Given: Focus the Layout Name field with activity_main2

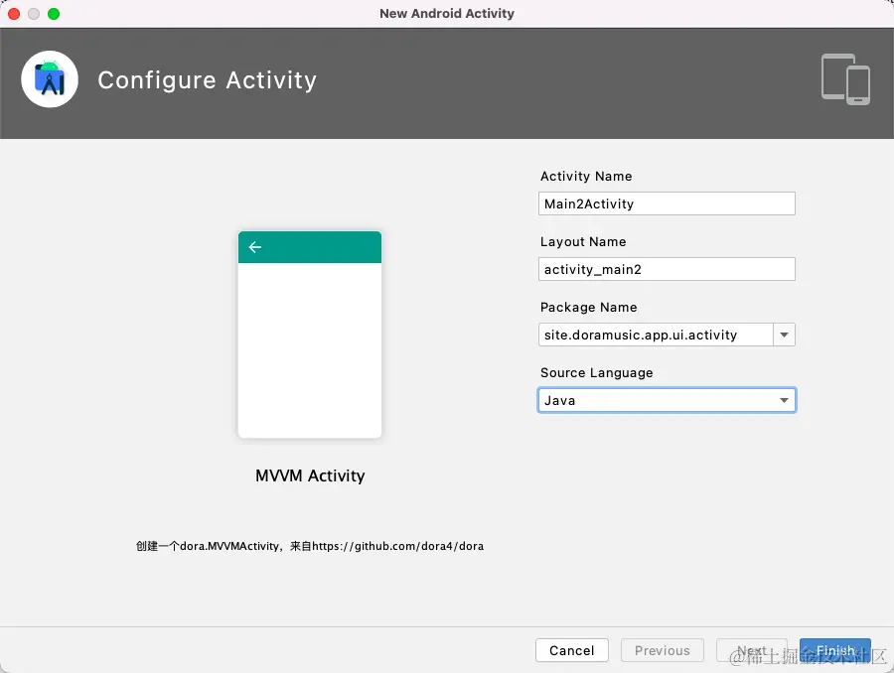Looking at the screenshot, I should tap(666, 269).
